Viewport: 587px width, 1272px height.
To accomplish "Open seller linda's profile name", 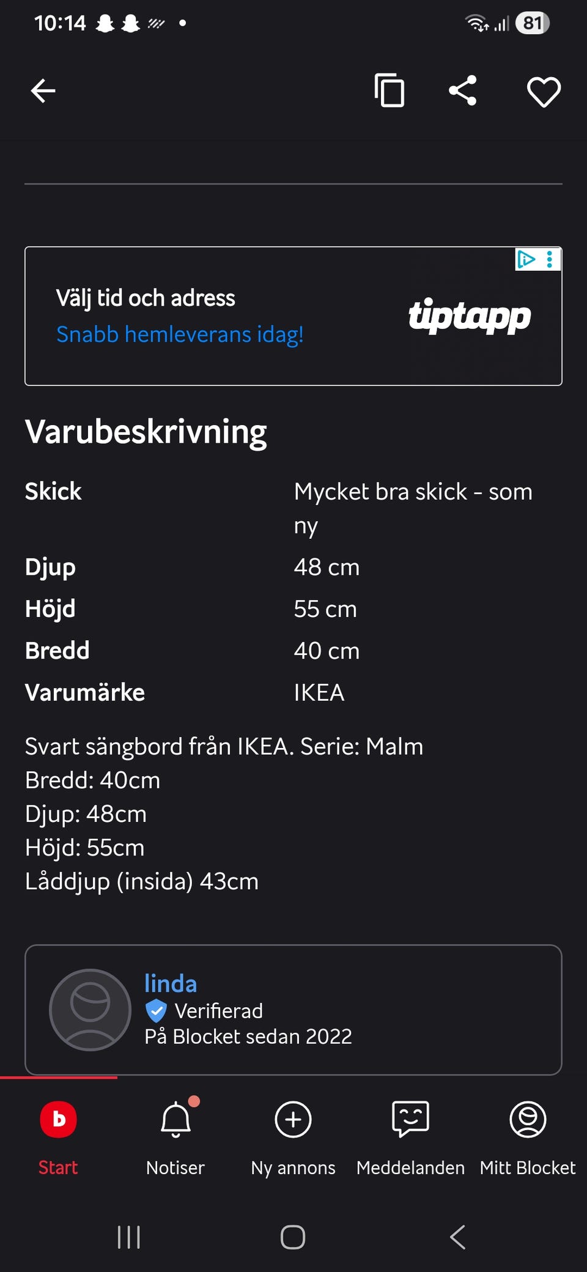I will click(171, 983).
